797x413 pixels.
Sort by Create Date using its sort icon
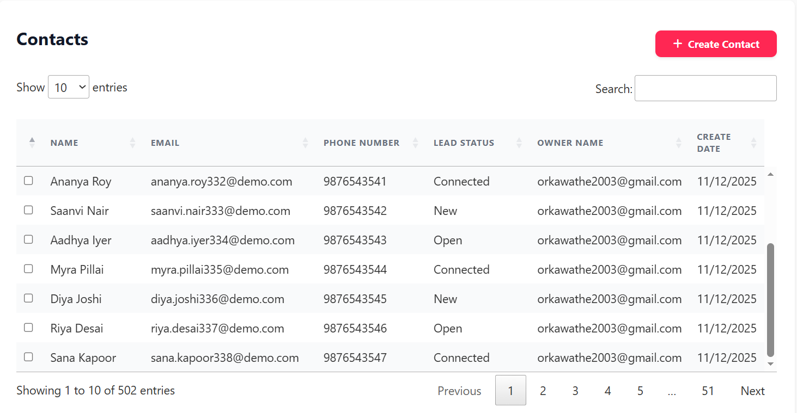(x=754, y=143)
